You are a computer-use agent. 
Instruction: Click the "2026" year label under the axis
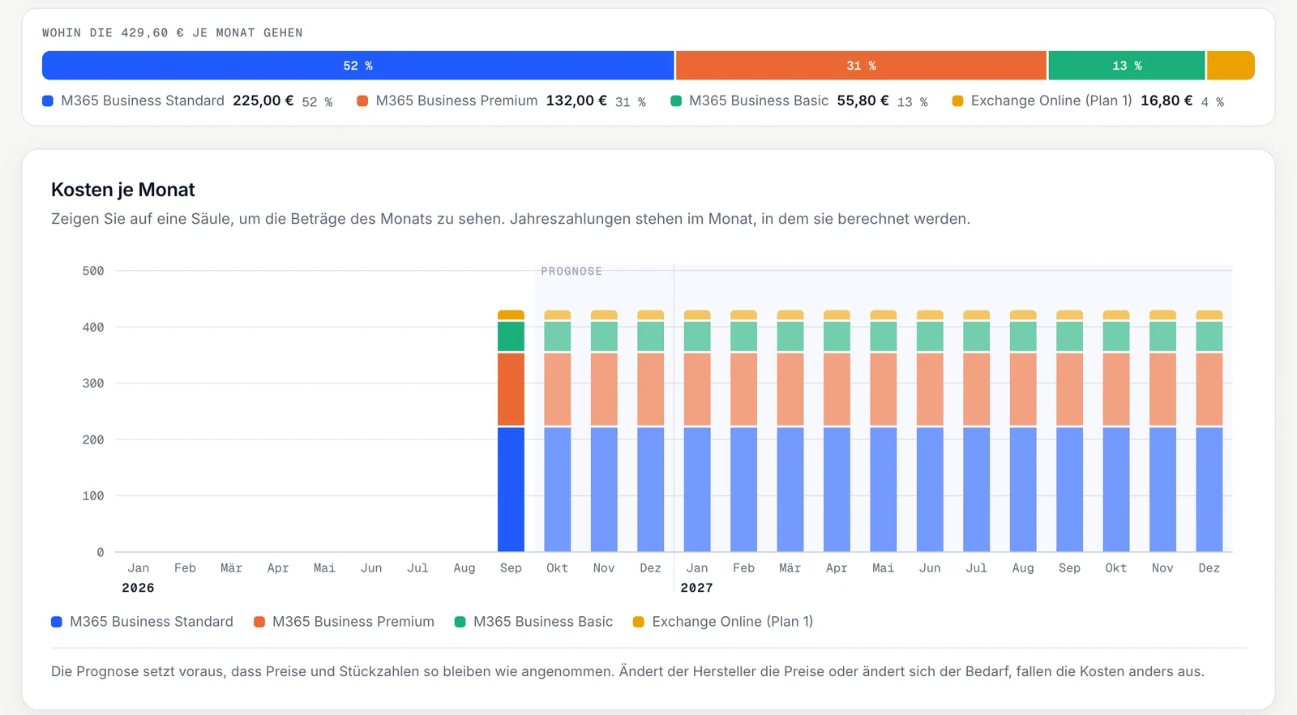(138, 588)
